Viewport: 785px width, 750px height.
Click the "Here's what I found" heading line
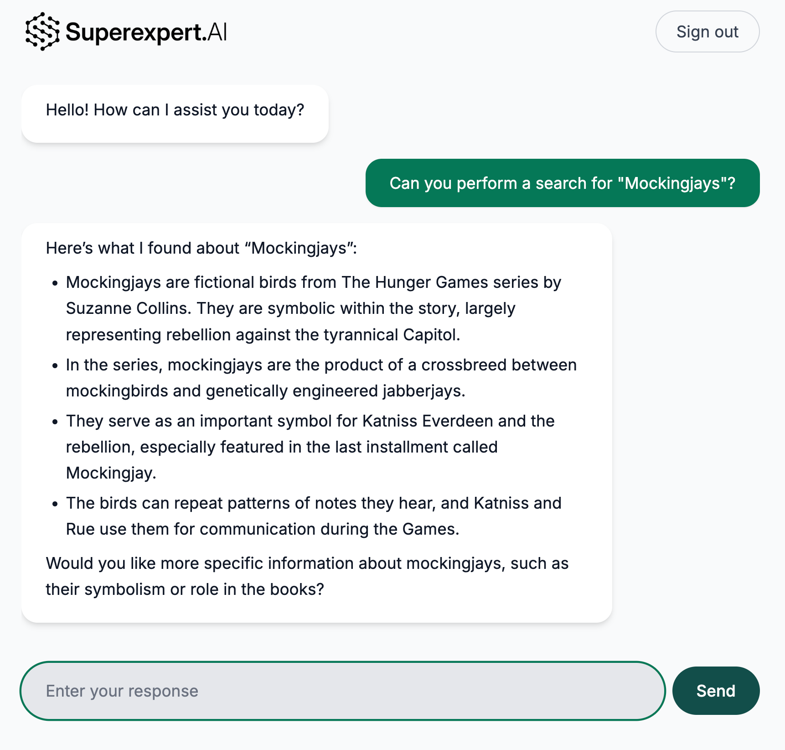click(201, 248)
